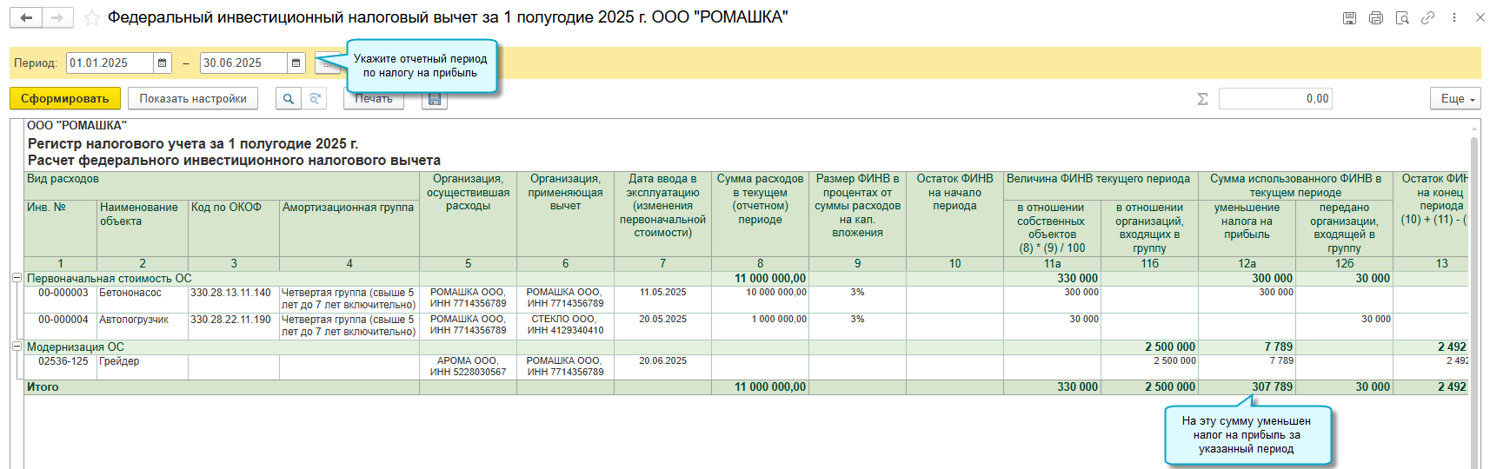Go forward with the right arrow button
The width and height of the screenshot is (1490, 469).
pyautogui.click(x=57, y=18)
